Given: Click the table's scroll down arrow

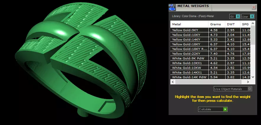Looking at the screenshot, I should click(253, 77).
